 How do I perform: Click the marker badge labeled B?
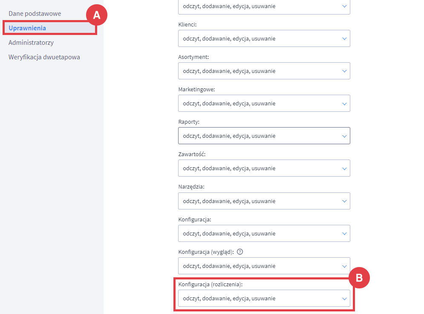[360, 278]
